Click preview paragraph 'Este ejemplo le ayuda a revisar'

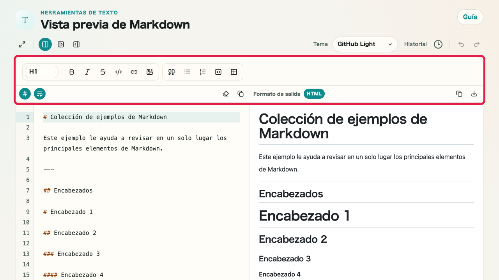(x=362, y=163)
